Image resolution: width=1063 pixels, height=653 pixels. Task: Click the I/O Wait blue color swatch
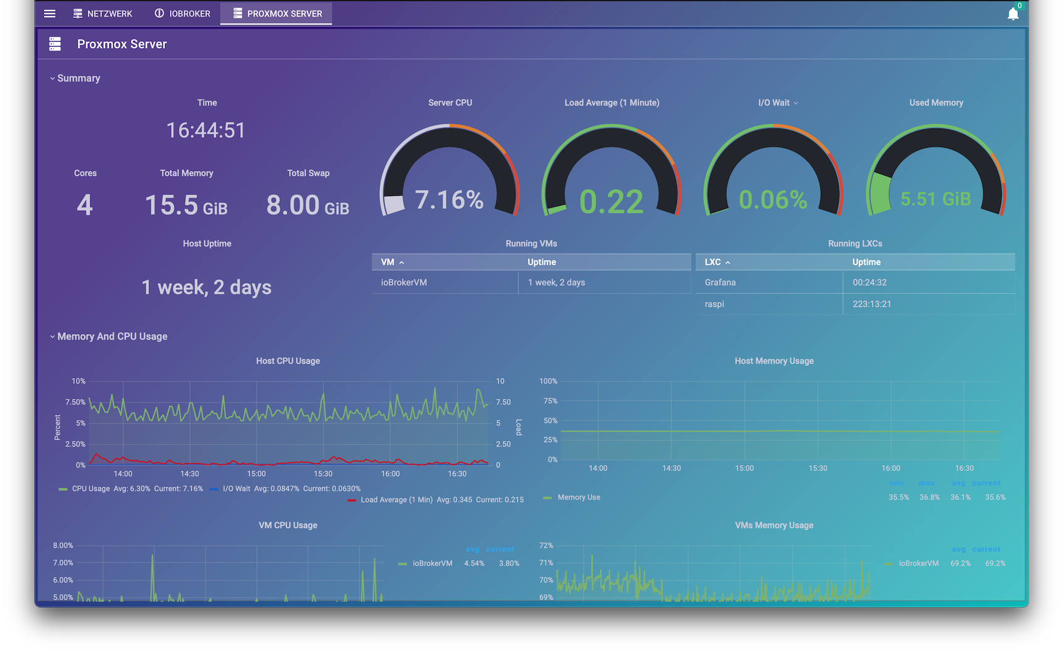pyautogui.click(x=214, y=489)
